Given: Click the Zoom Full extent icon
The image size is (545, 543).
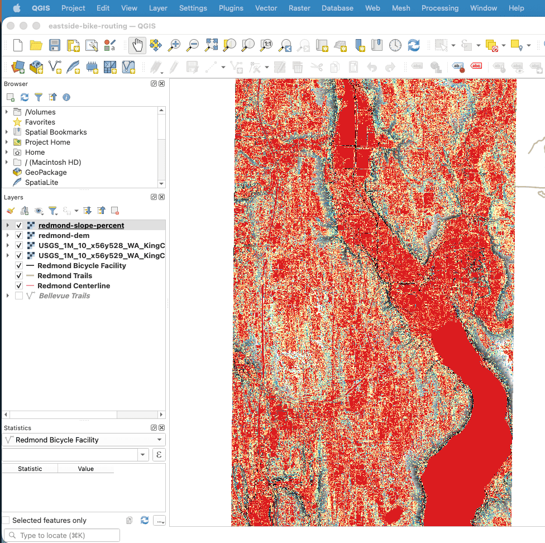Looking at the screenshot, I should (x=211, y=45).
